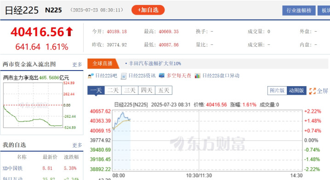Click the 全屏 fullscreen icon

tap(313, 91)
